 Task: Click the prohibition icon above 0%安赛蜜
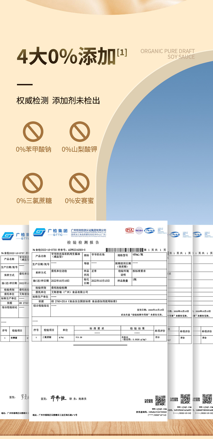[x=80, y=183]
